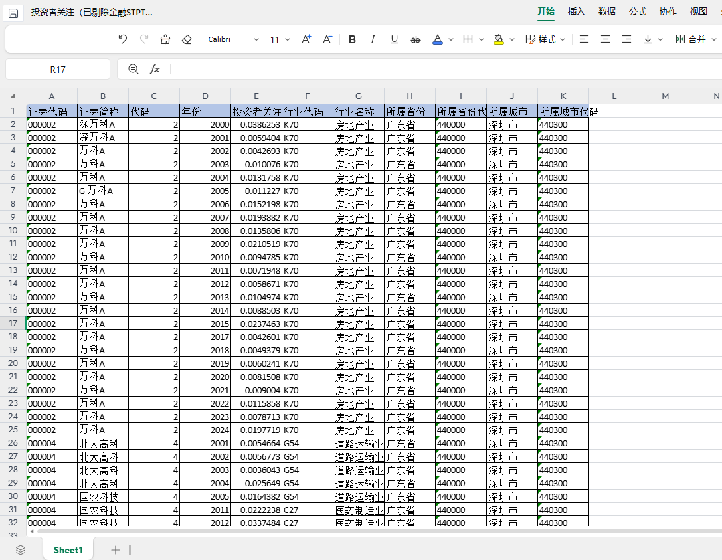Image resolution: width=722 pixels, height=560 pixels.
Task: Add a new sheet with plus icon
Action: tap(116, 549)
